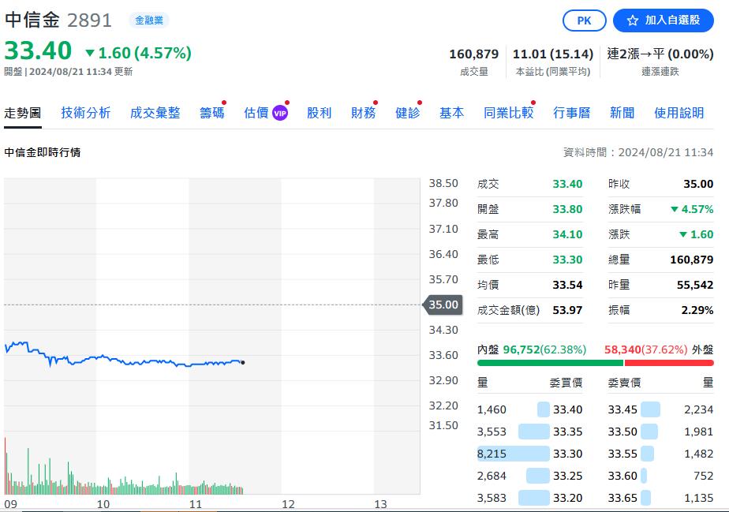This screenshot has width=729, height=512.
Task: Go to the 估價 tab
Action: [256, 113]
